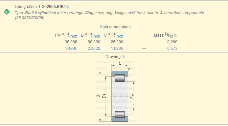
Task: Select the D inch unit link
Action: click(96, 36)
